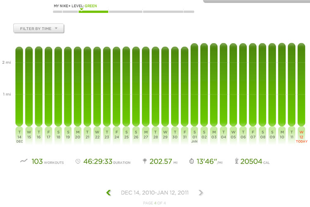This screenshot has height=207, width=310.
Task: Select the run bar for Monday 03
Action: [214, 84]
